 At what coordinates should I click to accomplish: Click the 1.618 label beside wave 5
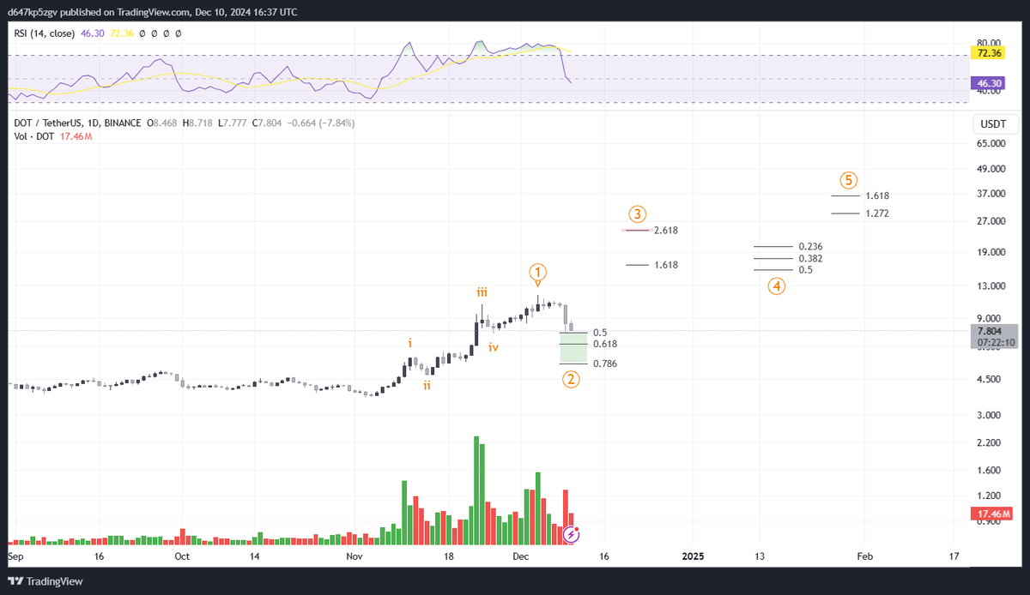tap(877, 195)
